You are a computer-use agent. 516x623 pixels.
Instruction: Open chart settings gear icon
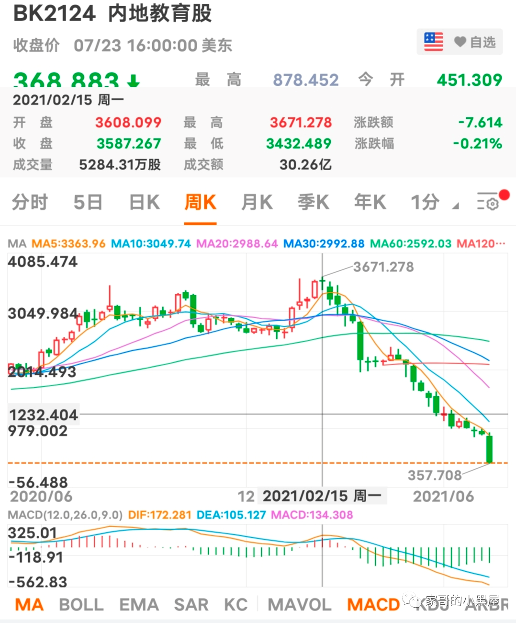click(x=488, y=202)
